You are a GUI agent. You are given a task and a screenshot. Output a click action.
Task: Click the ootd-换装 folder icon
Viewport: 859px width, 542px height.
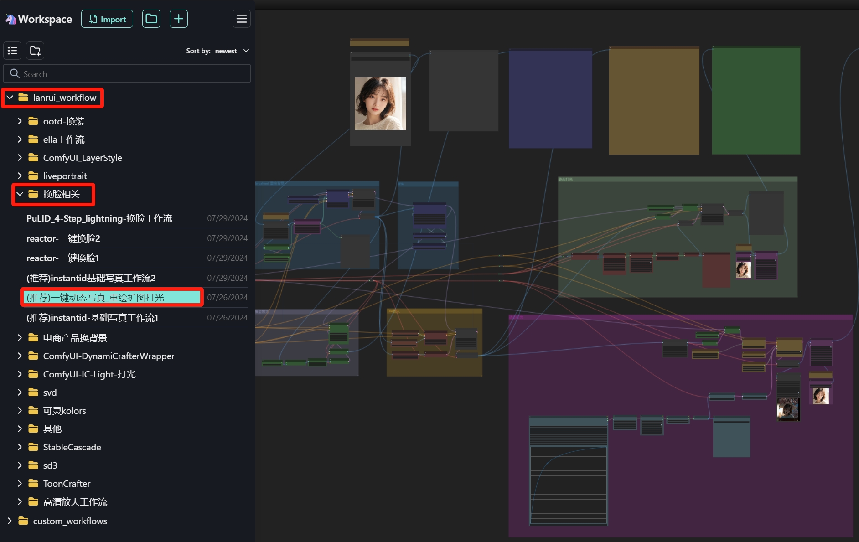[33, 121]
